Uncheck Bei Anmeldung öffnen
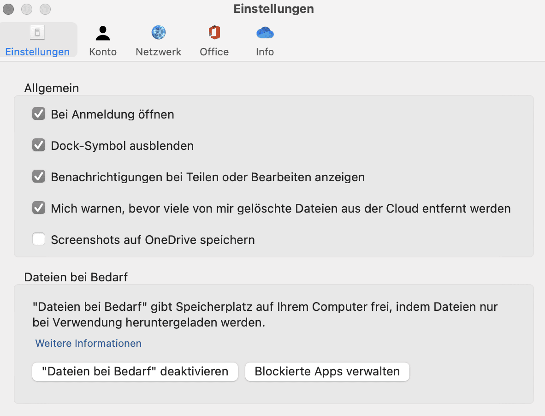 pyautogui.click(x=39, y=113)
